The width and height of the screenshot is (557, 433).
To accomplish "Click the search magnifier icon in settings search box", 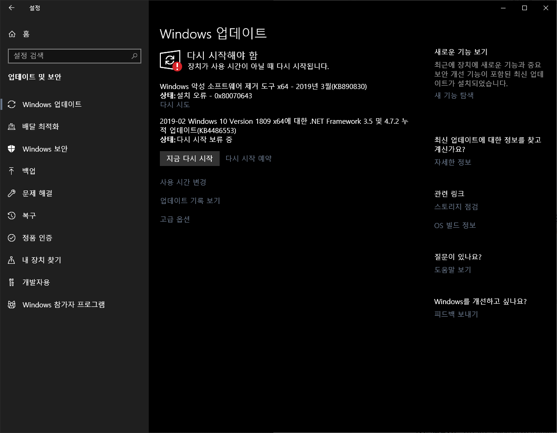I will (x=134, y=56).
